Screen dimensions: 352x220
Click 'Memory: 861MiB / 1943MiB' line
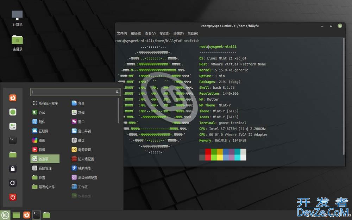[223, 140]
